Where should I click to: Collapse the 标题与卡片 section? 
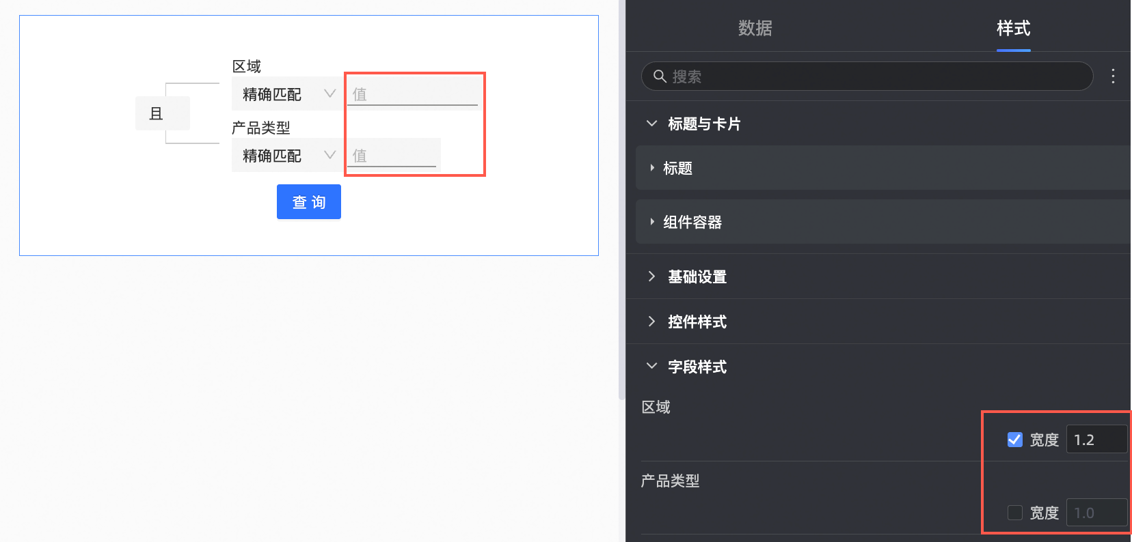(652, 124)
